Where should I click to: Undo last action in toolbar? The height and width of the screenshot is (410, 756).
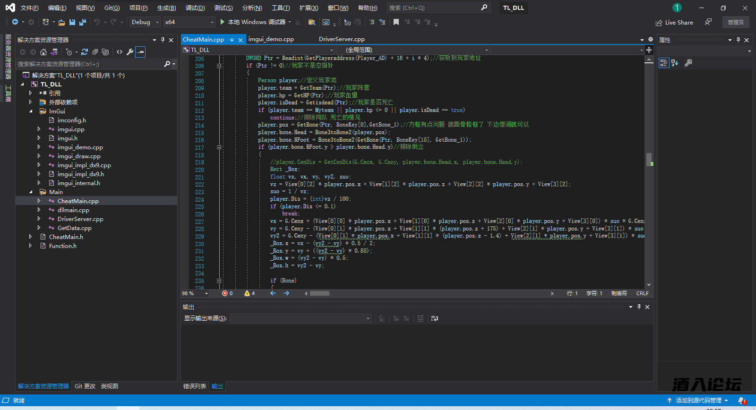97,22
